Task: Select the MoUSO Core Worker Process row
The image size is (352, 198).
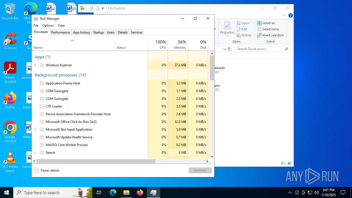Action: coord(120,145)
